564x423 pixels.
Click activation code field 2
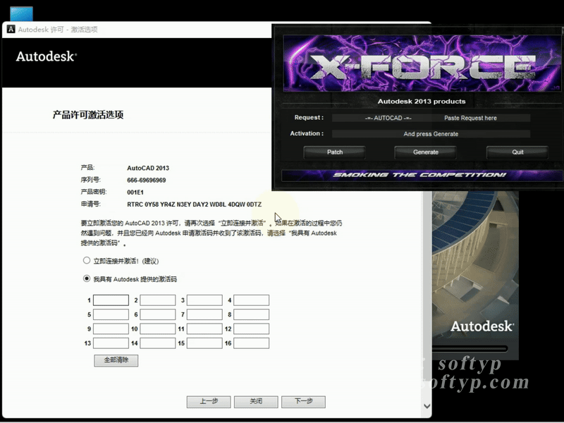(x=157, y=300)
